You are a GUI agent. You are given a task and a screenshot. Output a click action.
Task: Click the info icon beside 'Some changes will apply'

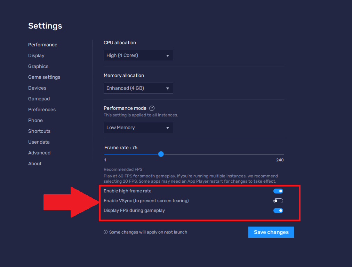click(105, 232)
